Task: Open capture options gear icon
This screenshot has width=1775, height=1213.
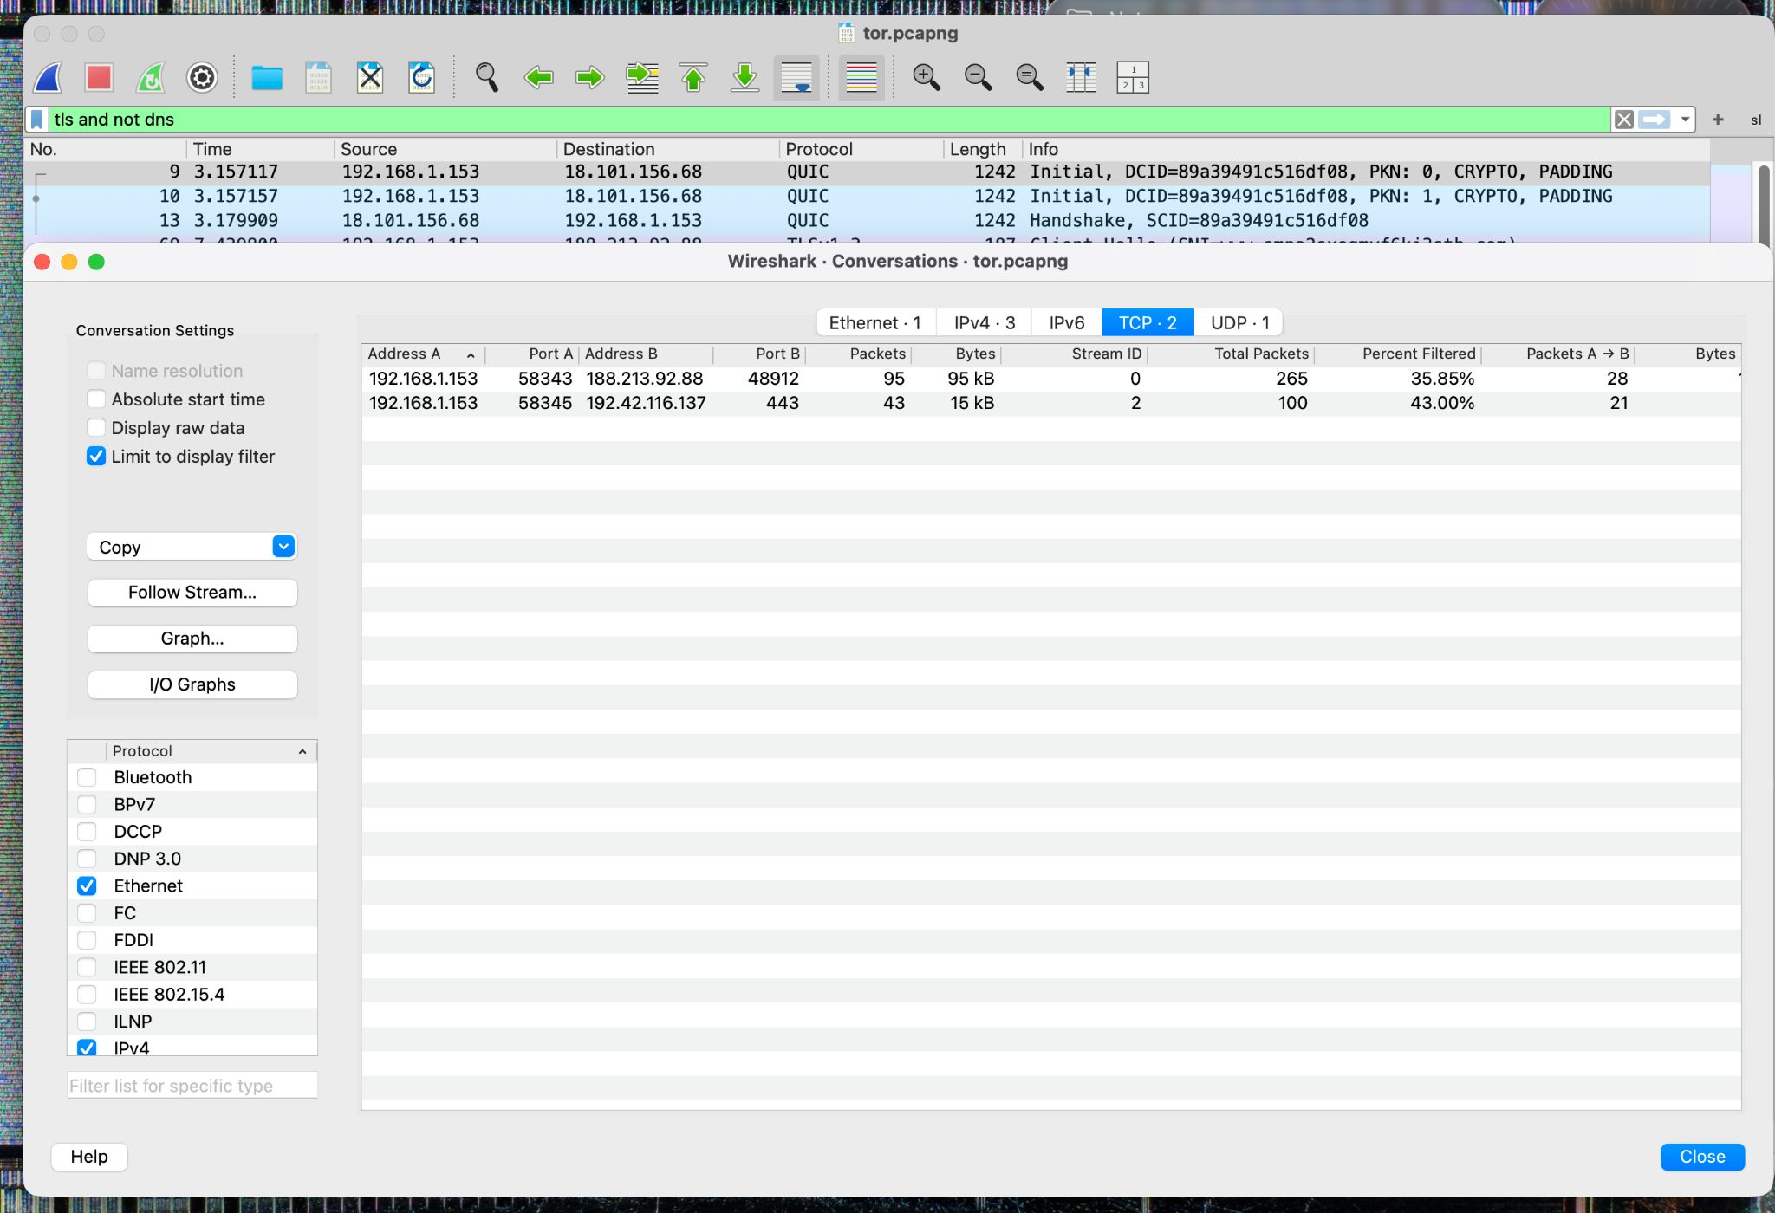Action: pos(202,78)
